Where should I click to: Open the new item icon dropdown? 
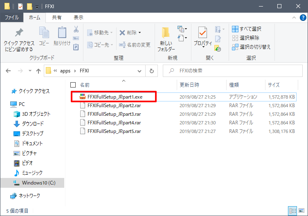pos(182,29)
